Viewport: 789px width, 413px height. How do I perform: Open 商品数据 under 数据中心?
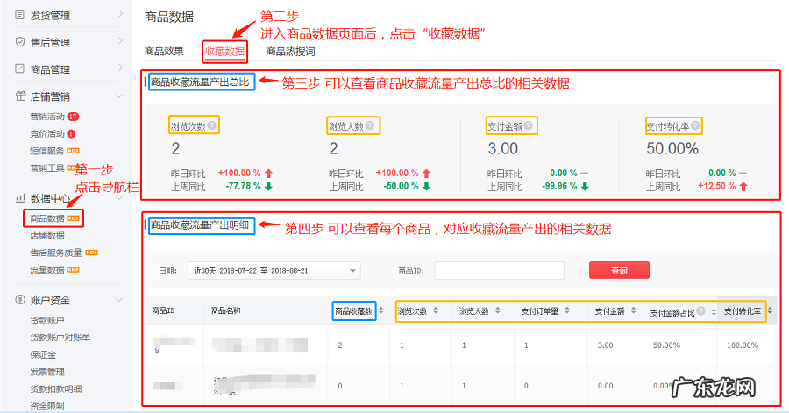click(x=47, y=218)
